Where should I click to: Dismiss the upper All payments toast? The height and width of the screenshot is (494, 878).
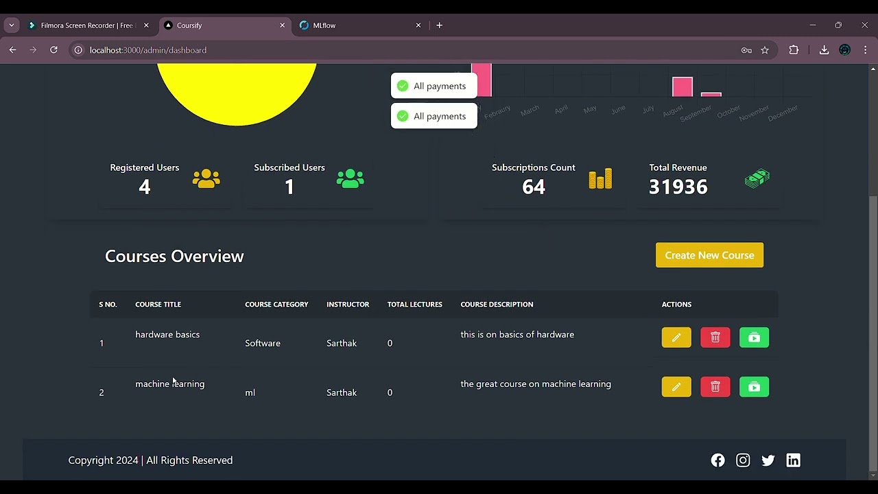[x=434, y=86]
